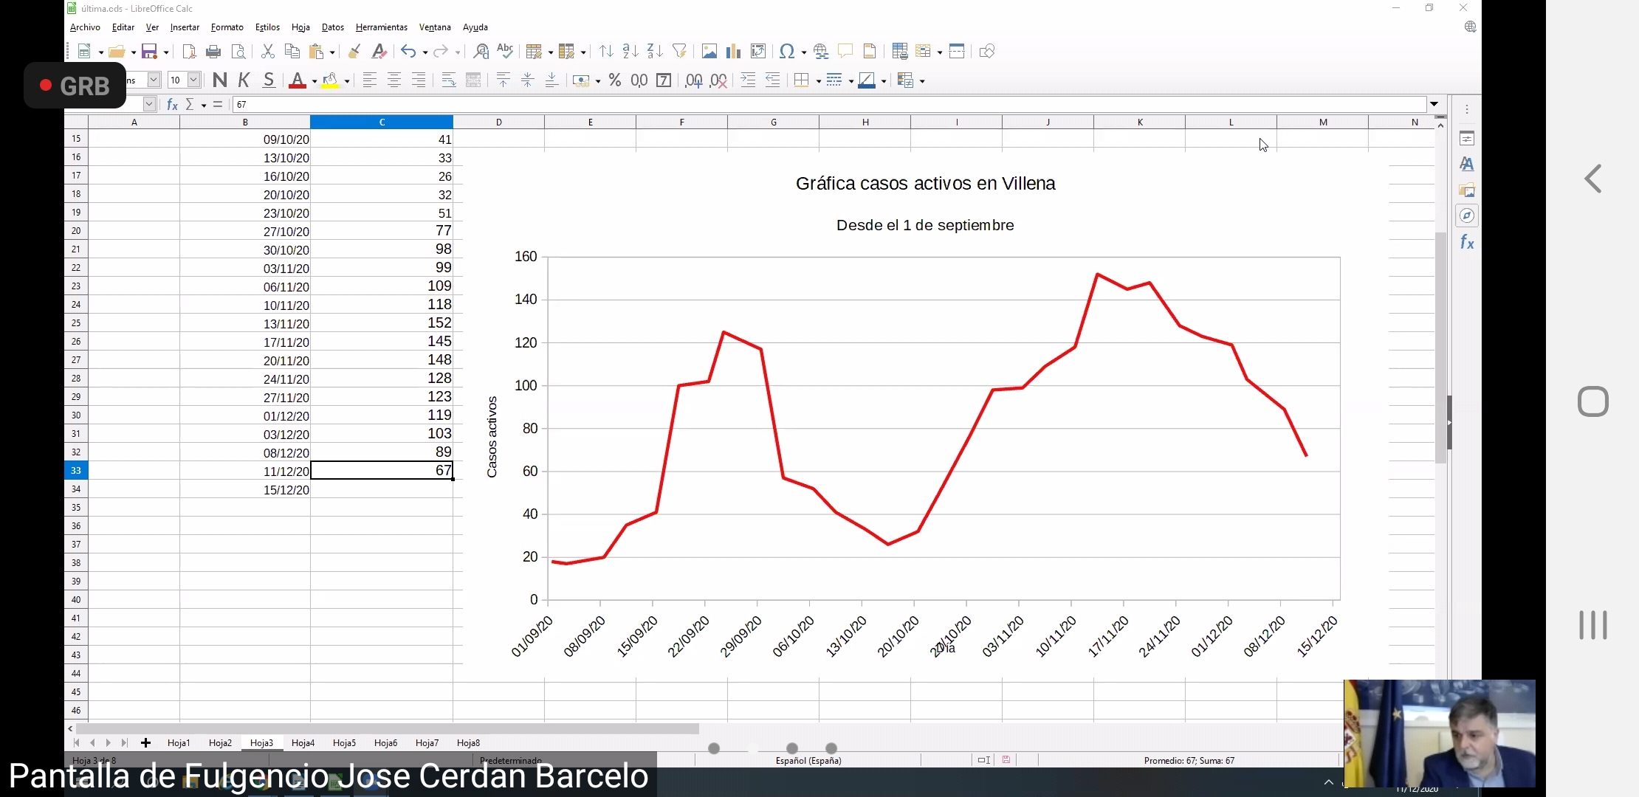Click the Insert Chart icon
The width and height of the screenshot is (1639, 797).
pos(733,51)
